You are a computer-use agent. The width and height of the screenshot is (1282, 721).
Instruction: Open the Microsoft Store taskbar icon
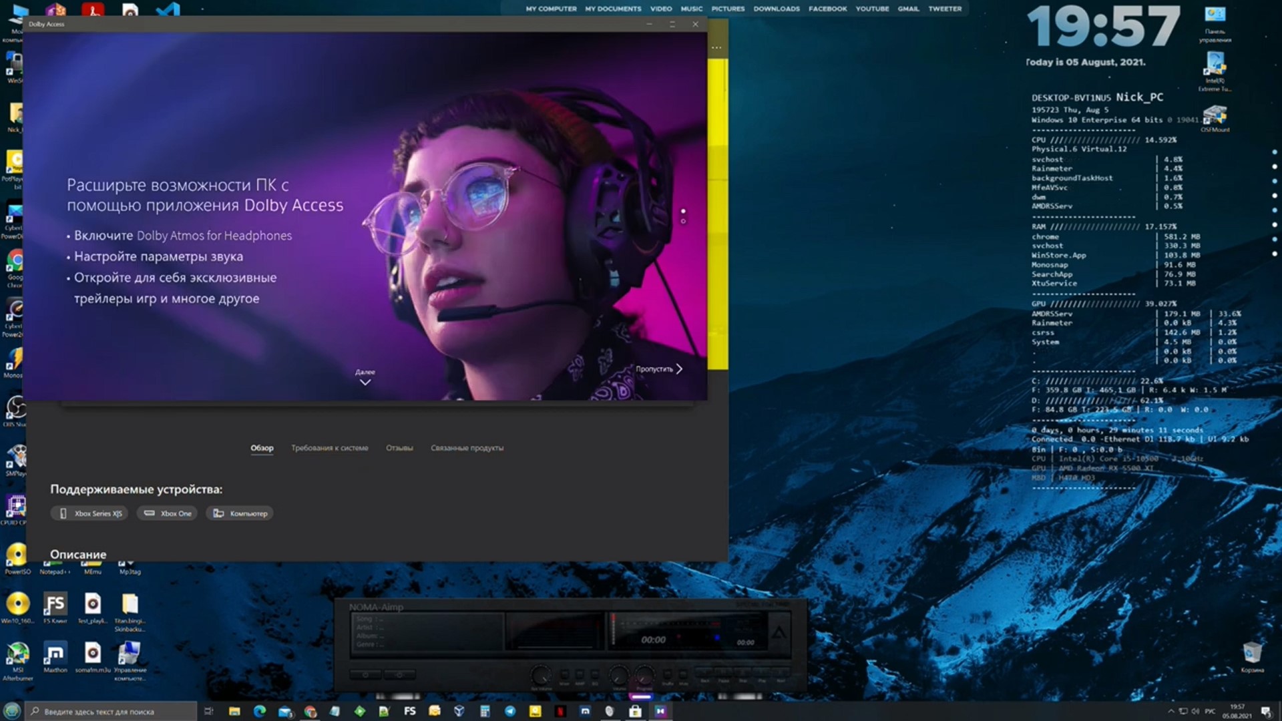[635, 711]
